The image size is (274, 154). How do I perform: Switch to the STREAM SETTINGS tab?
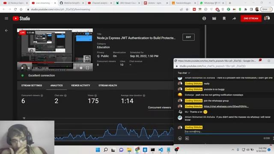pos(32,86)
